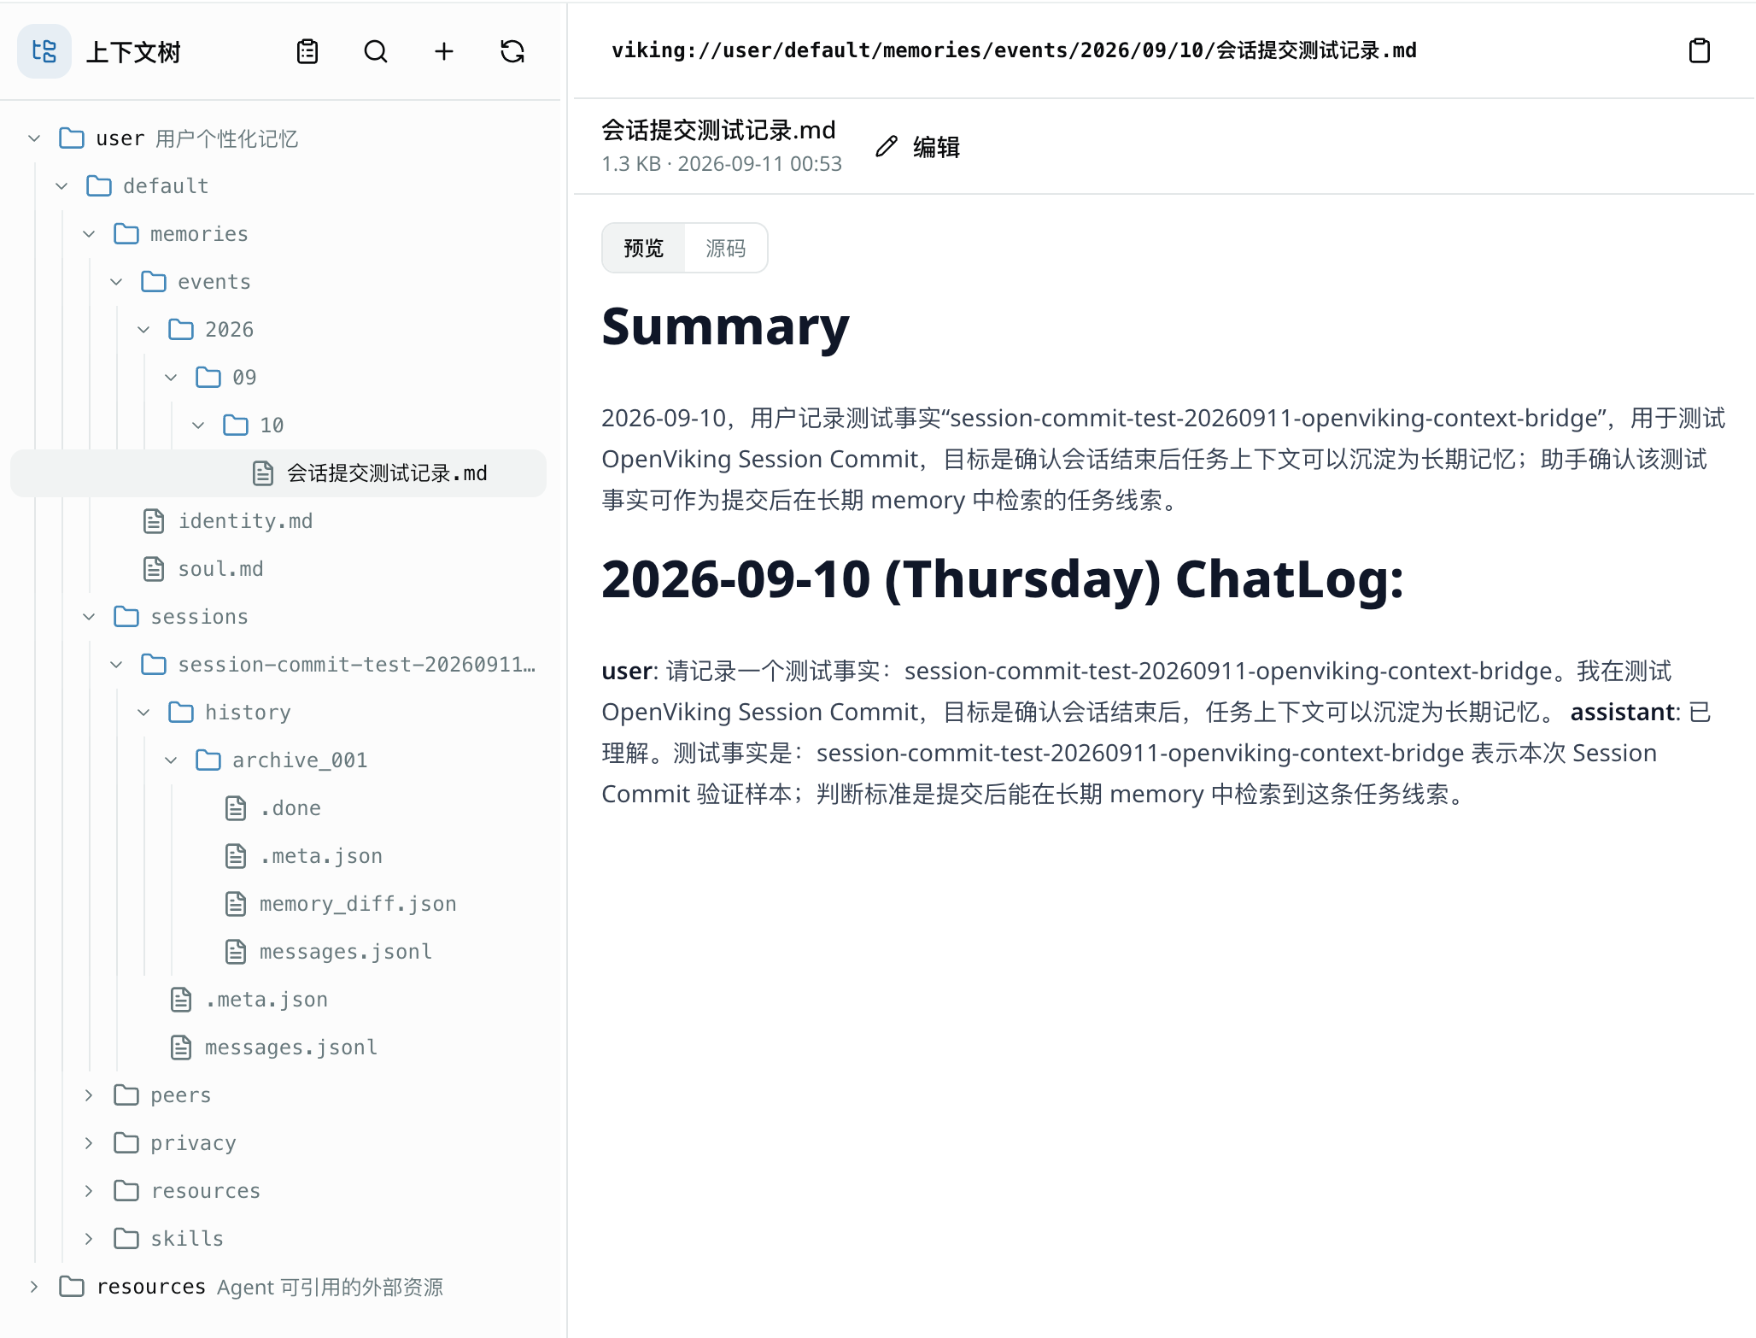The width and height of the screenshot is (1756, 1338).
Task: Click the identity.md file icon
Action: coord(154,520)
